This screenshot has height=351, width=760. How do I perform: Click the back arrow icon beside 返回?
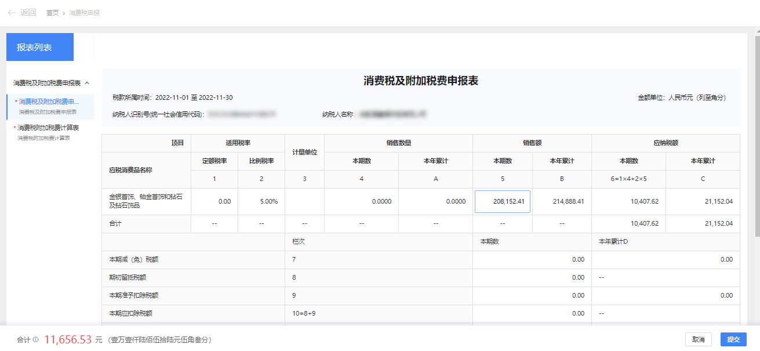click(12, 12)
